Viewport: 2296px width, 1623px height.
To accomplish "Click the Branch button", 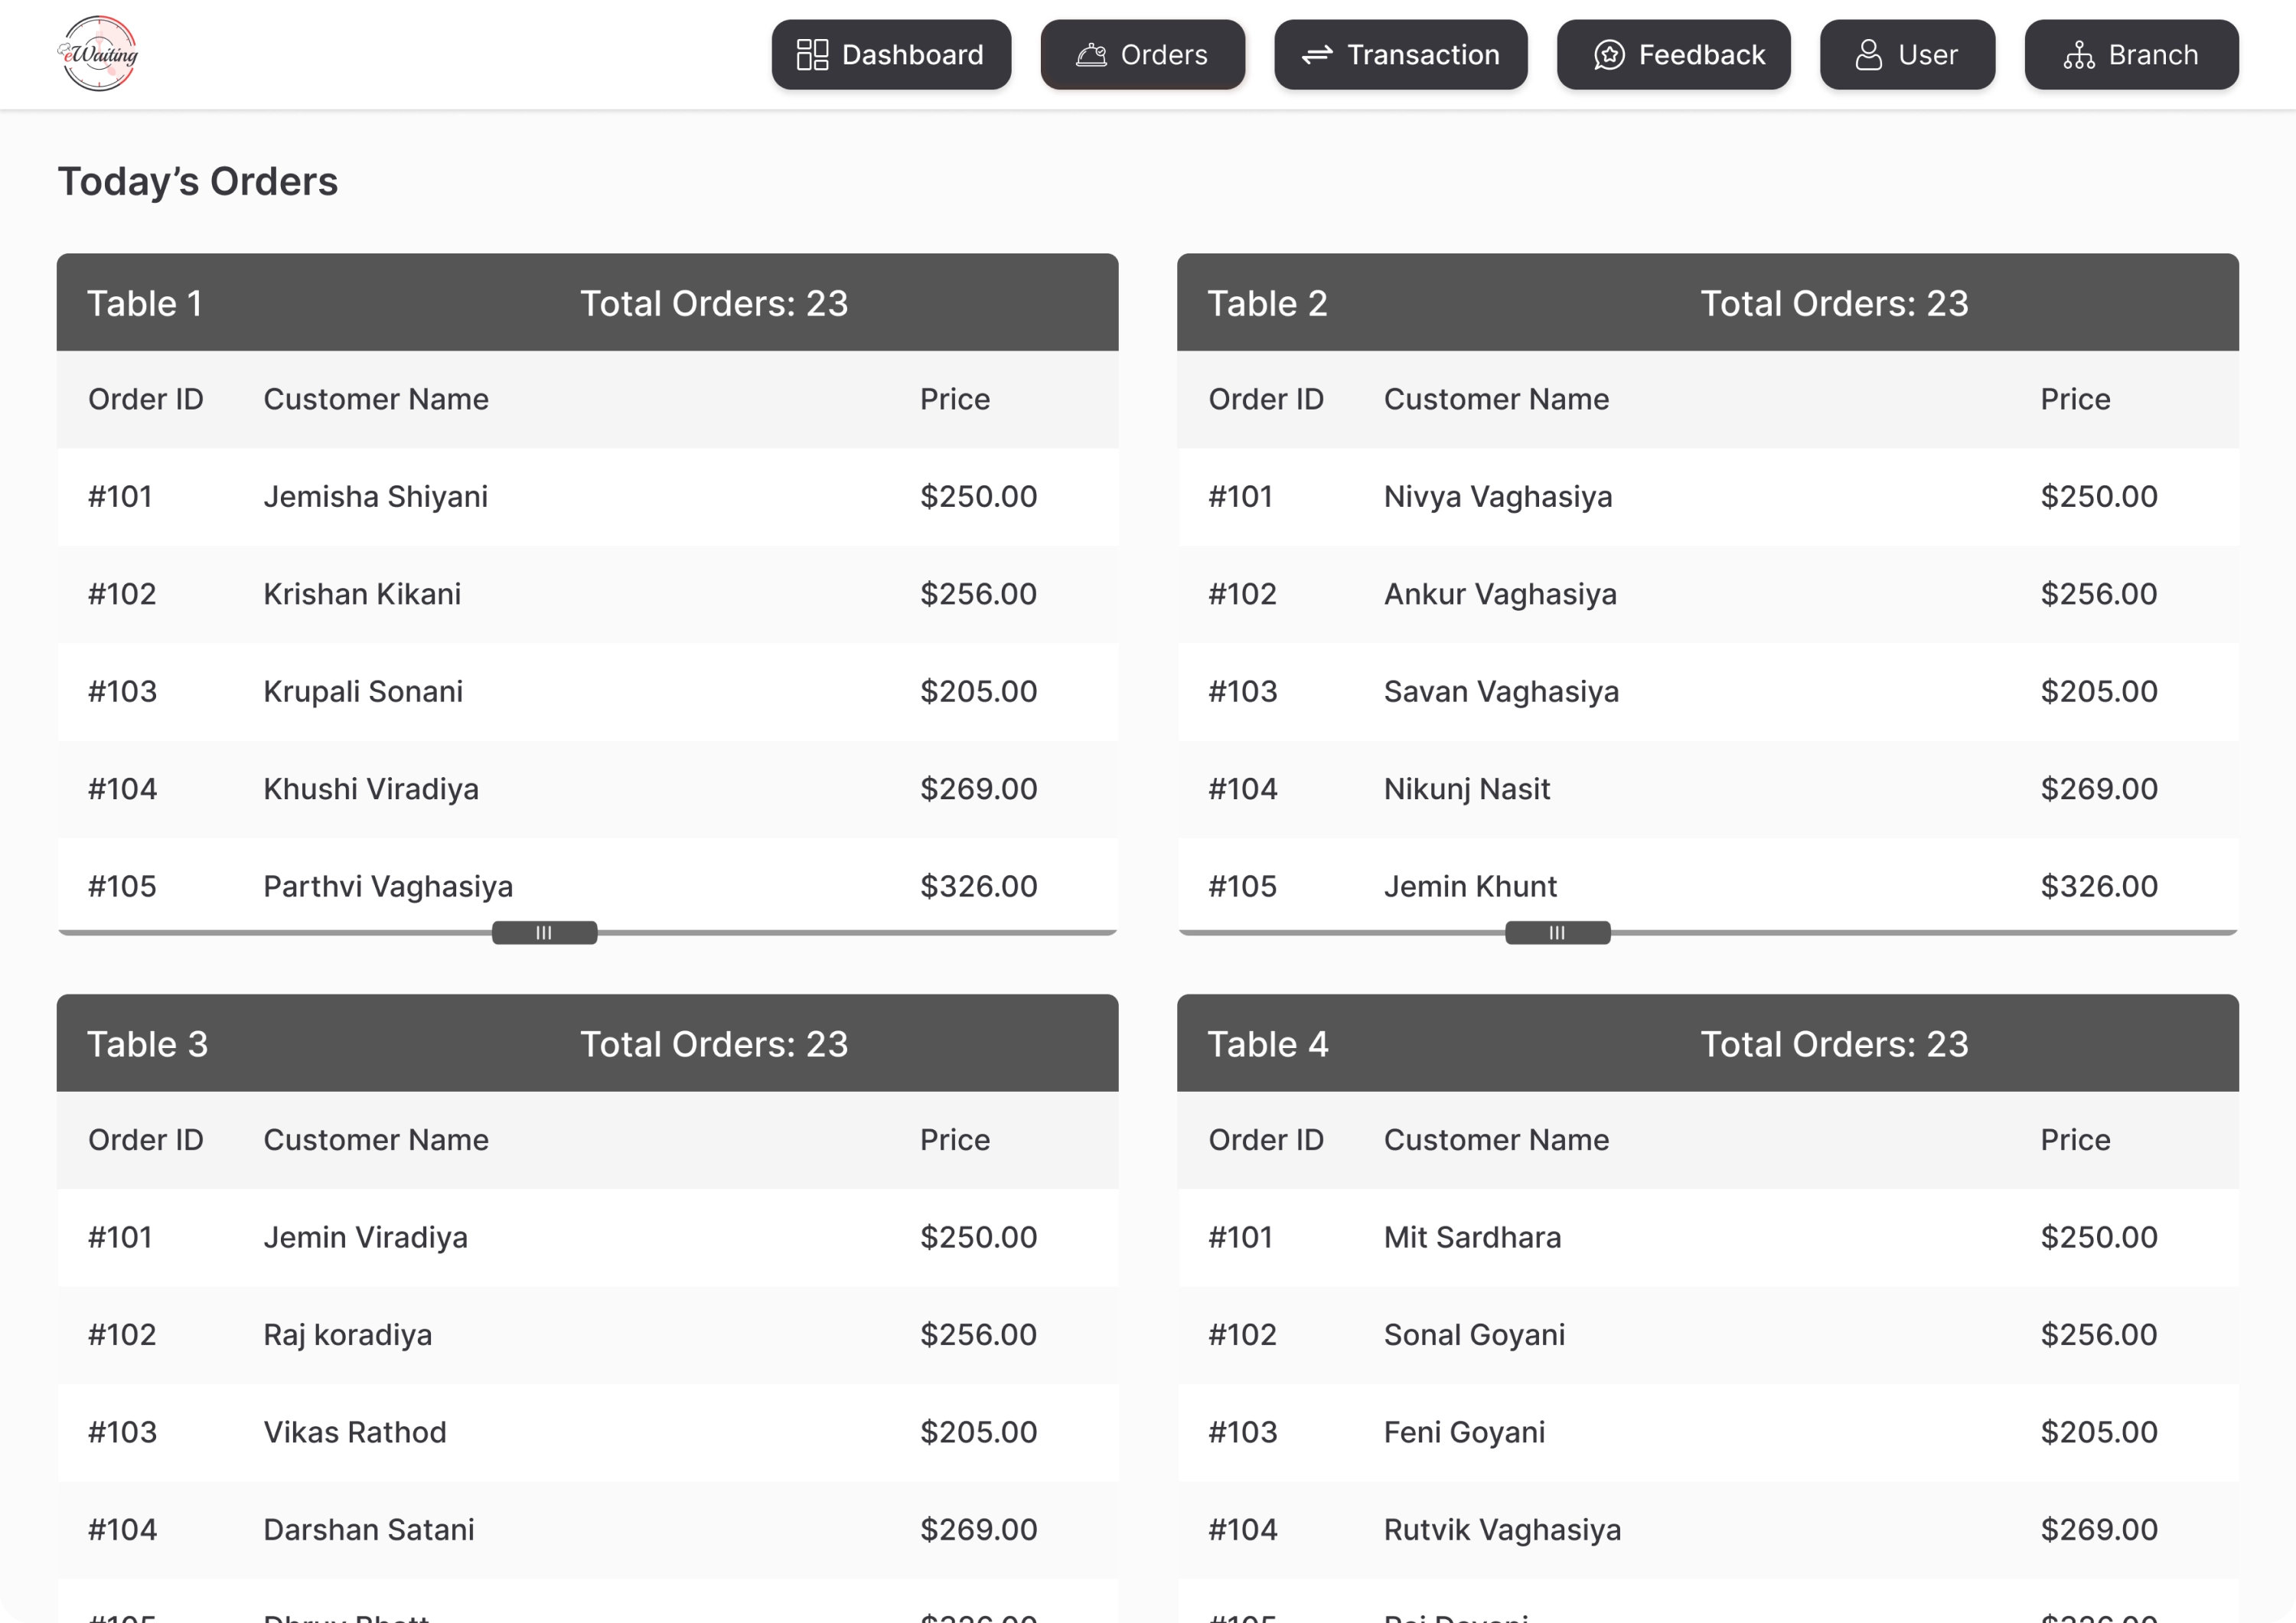I will (2131, 54).
